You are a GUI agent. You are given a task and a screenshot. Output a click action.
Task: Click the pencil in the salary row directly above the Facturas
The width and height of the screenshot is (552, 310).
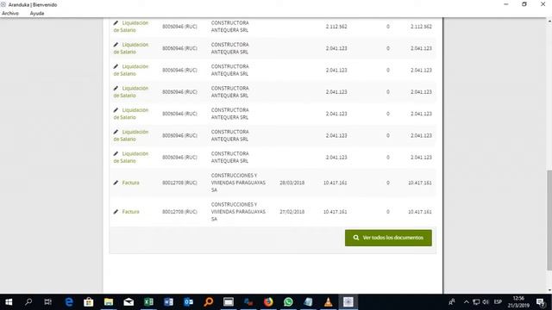[116, 153]
